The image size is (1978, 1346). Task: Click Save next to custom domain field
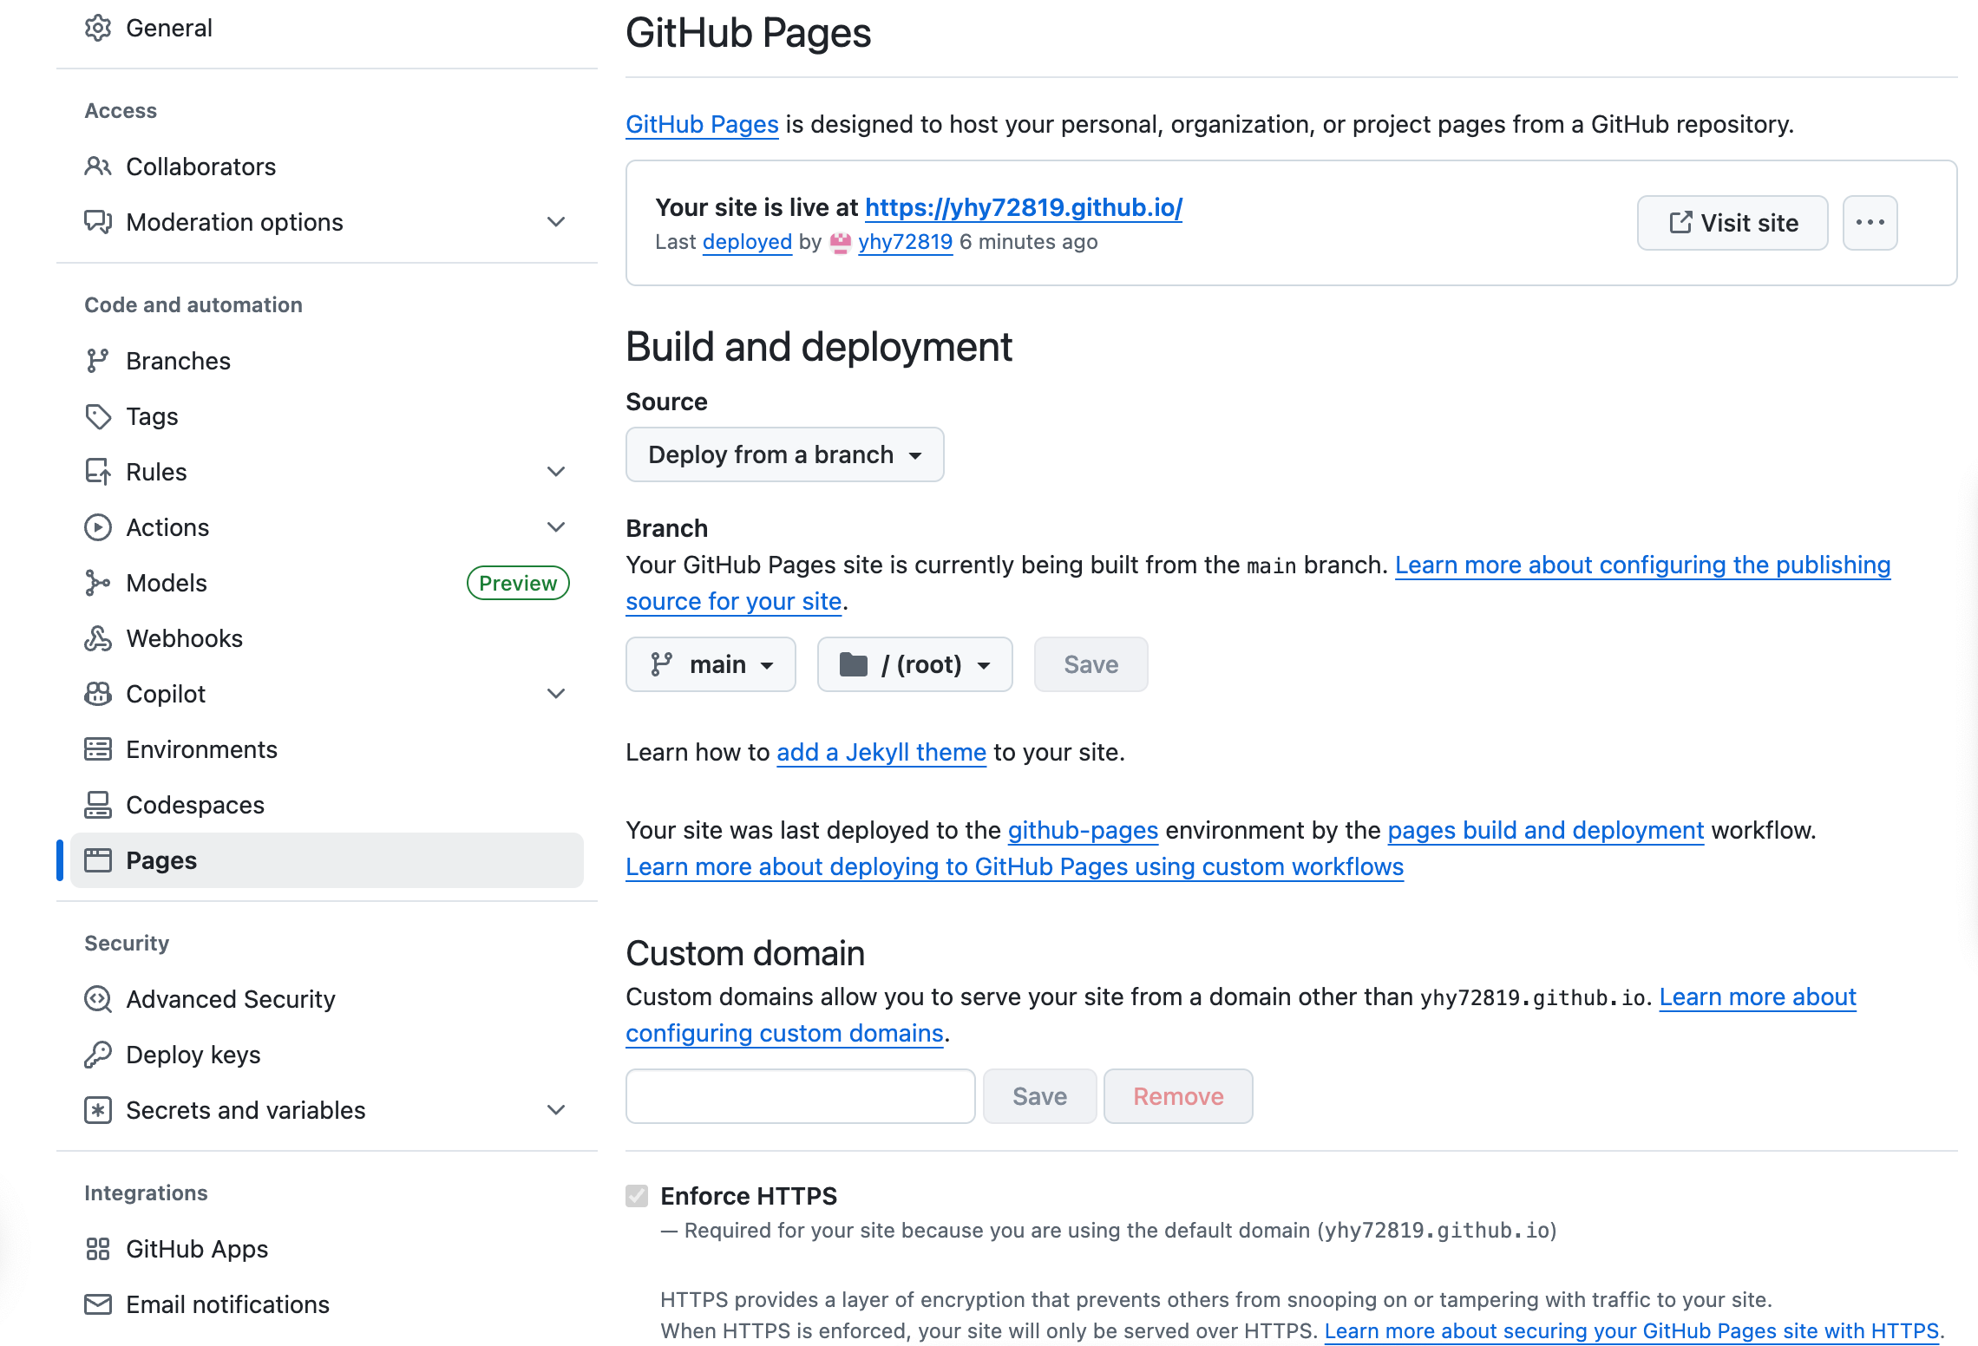1039,1096
